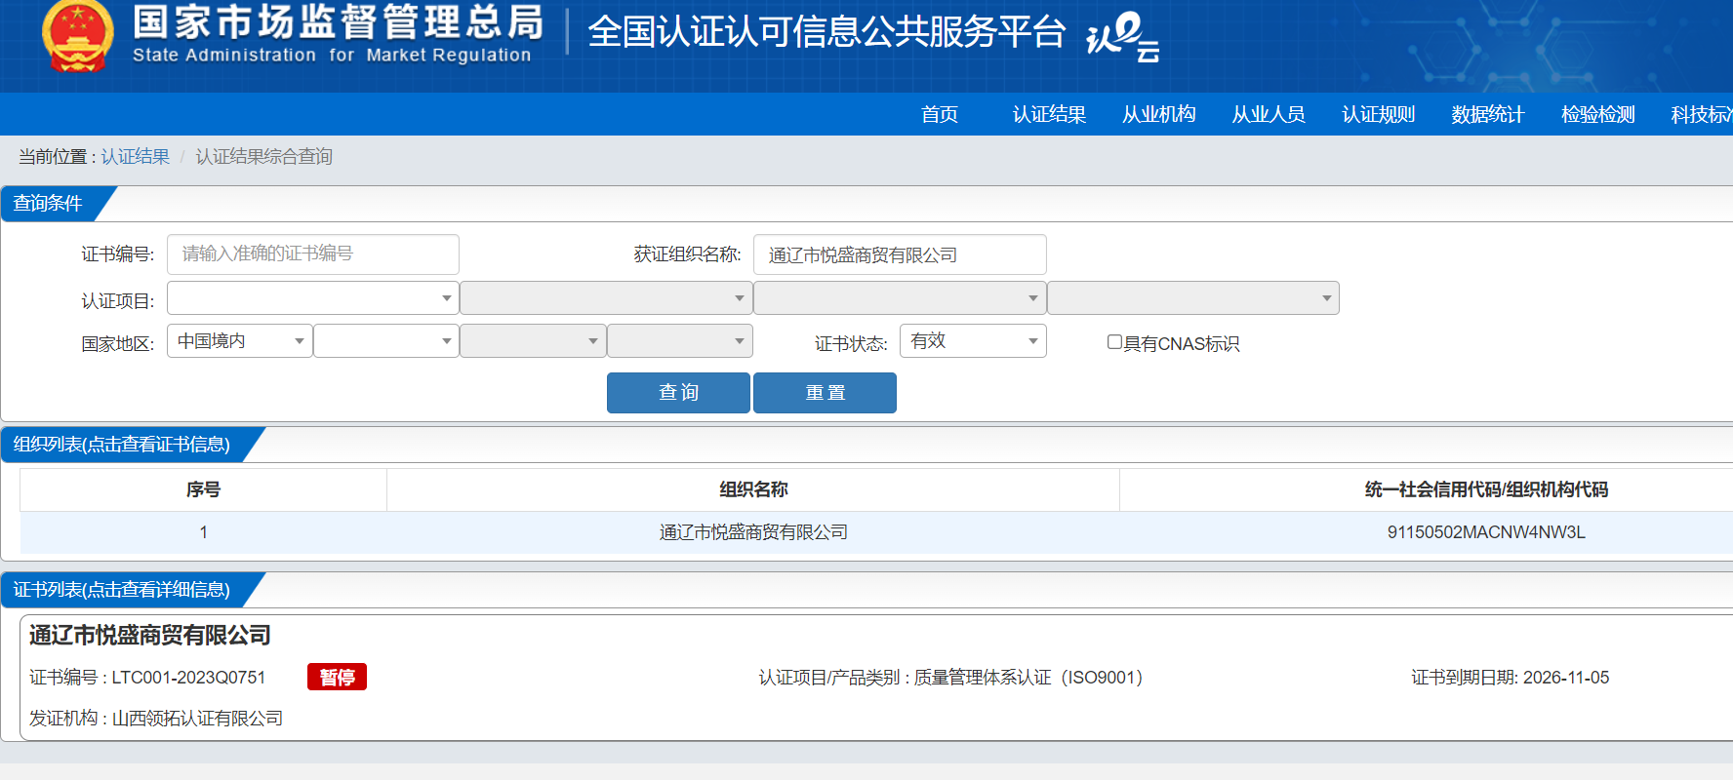Select the 证书列表 section tab
This screenshot has height=780, width=1733.
(x=122, y=590)
